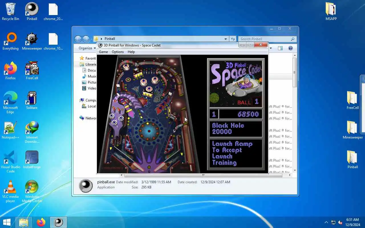Open Explorer's Help button
365x228 pixels.
tap(291, 48)
